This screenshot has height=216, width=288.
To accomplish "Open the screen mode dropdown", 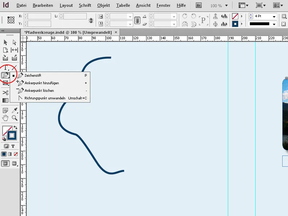I will 261,5.
